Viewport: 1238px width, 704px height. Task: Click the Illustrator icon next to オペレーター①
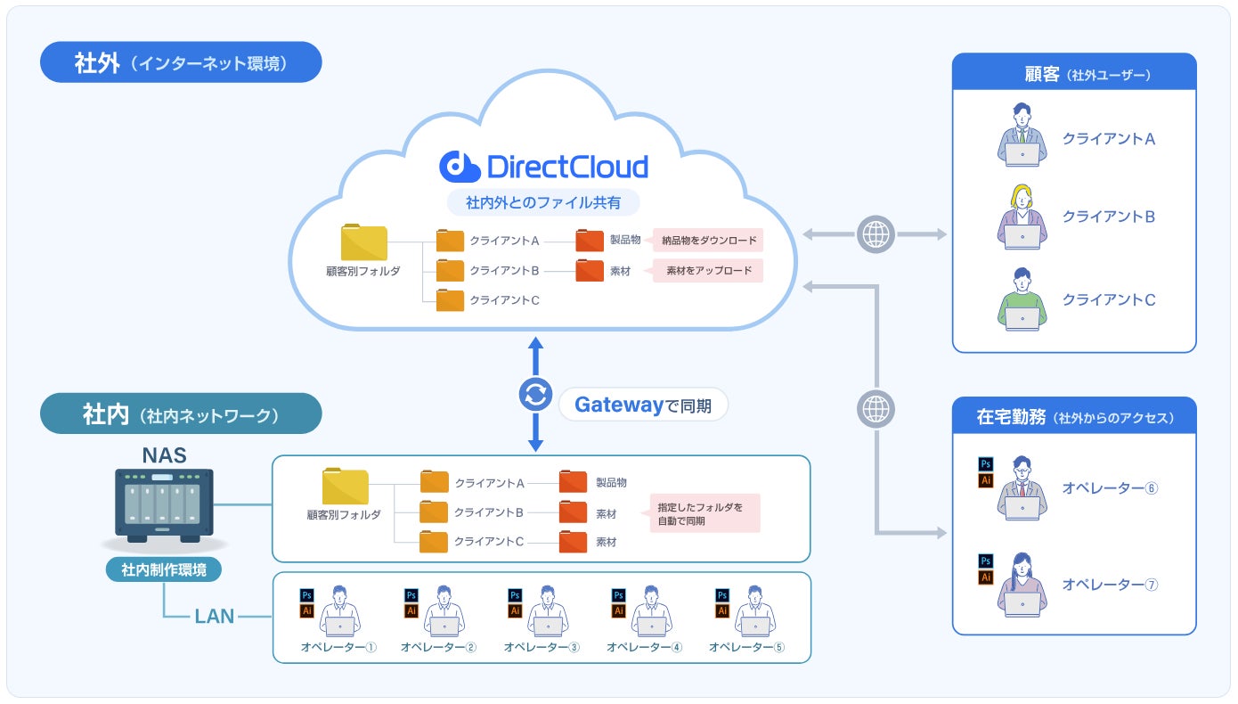pyautogui.click(x=307, y=611)
